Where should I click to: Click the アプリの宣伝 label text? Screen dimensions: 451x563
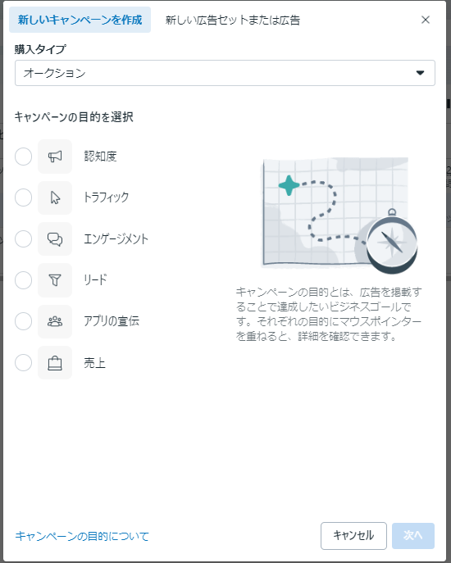click(112, 321)
